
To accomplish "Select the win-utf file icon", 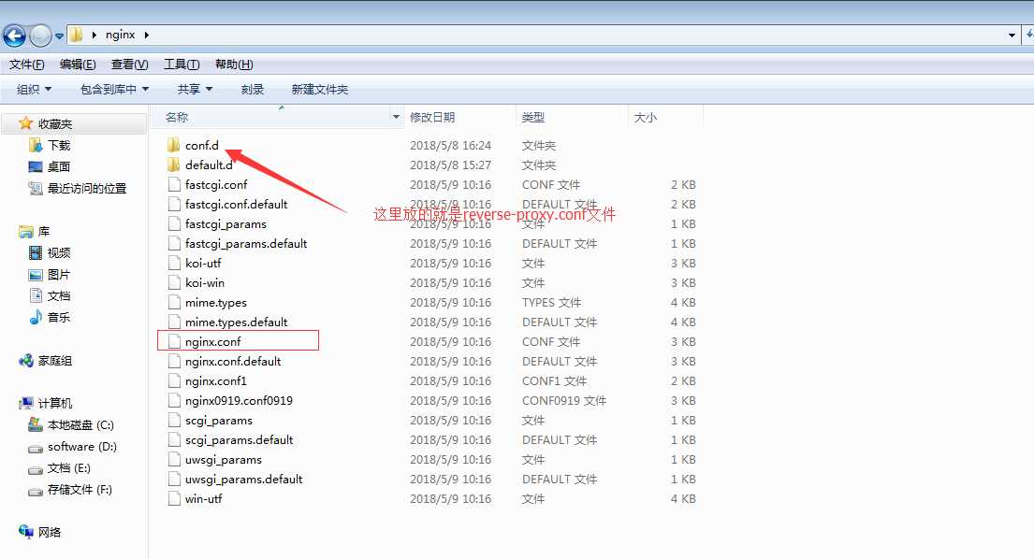I will coord(174,498).
